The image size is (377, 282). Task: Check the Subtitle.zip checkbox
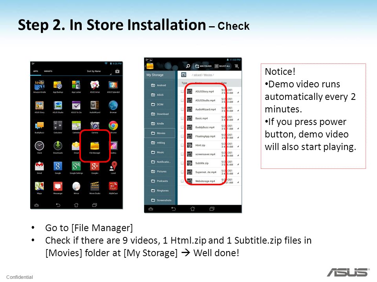click(x=182, y=163)
